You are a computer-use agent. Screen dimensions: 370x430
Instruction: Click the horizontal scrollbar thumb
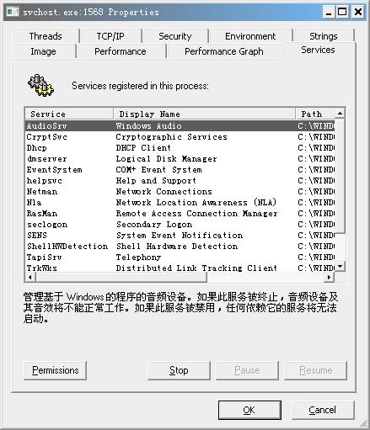[121, 278]
